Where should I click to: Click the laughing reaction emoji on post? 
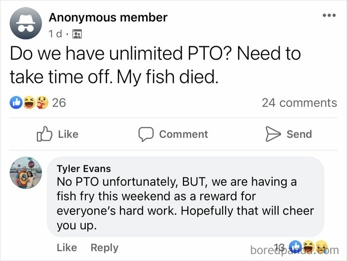[x=29, y=103]
